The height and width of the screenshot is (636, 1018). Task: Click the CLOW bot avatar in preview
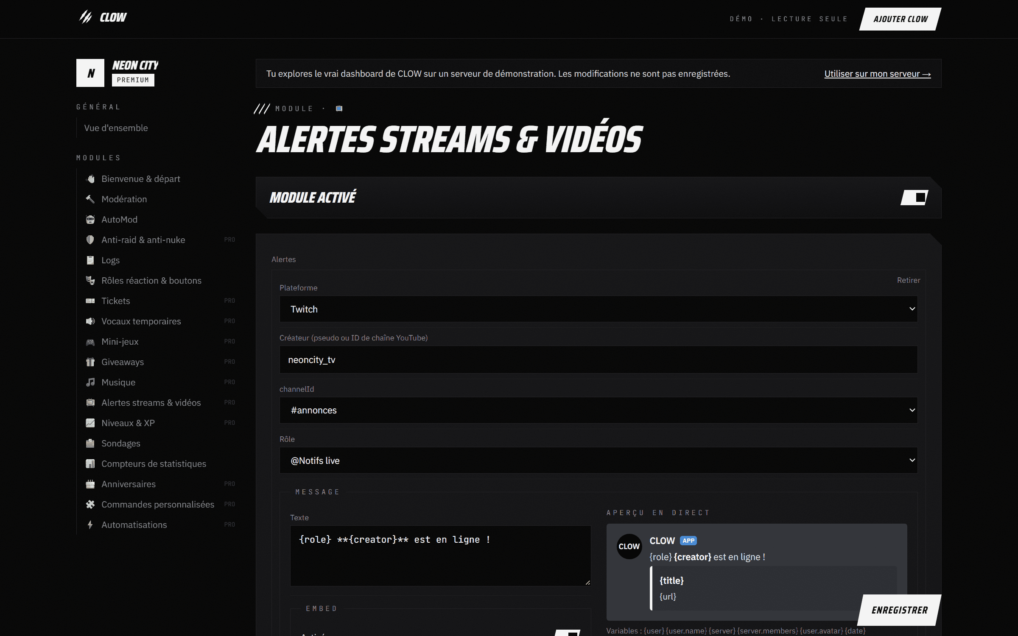(629, 546)
